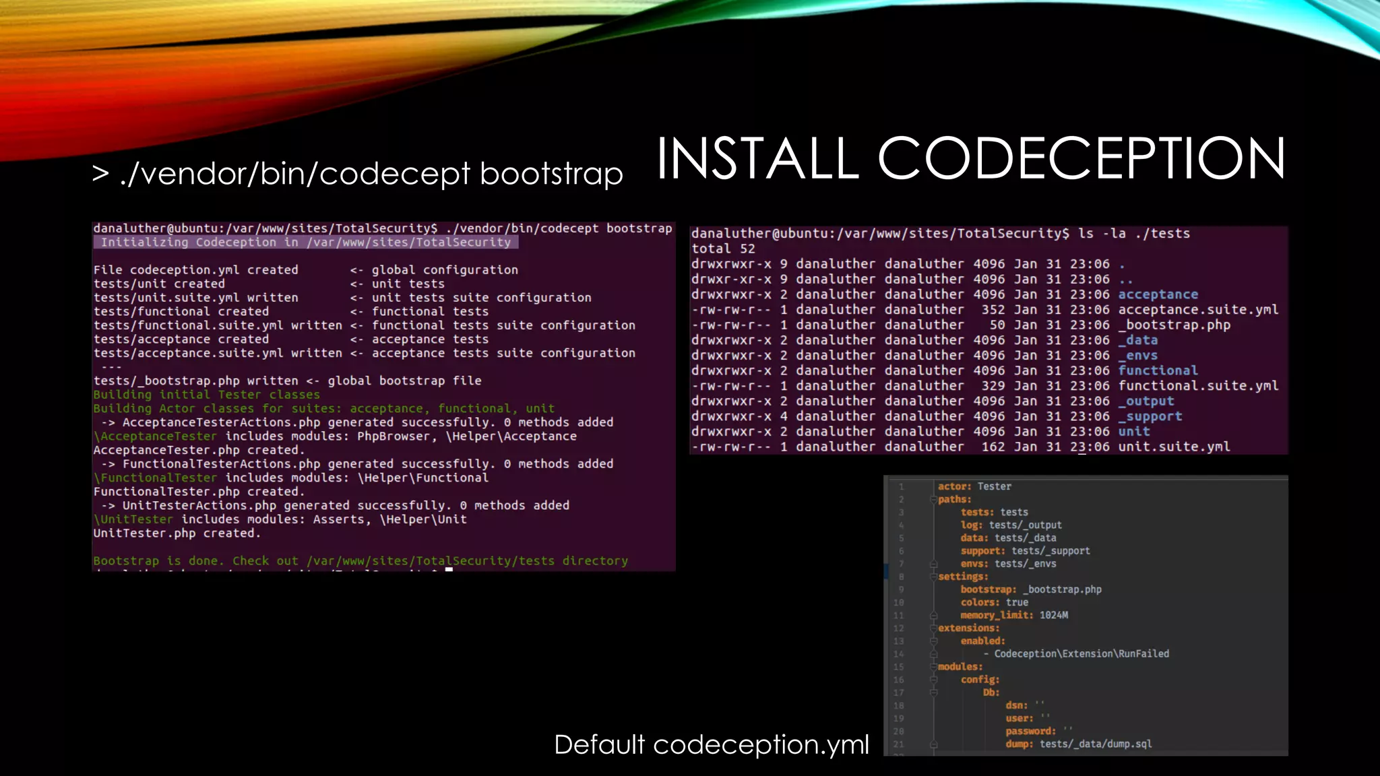Click 'data: tests/_data' line in YAML editor

pos(1008,538)
